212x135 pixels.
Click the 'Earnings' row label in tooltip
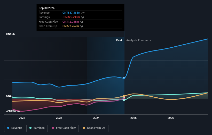click(44, 17)
